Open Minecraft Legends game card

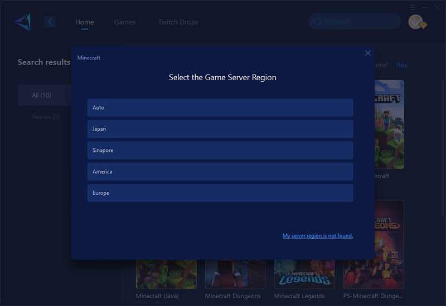click(304, 274)
